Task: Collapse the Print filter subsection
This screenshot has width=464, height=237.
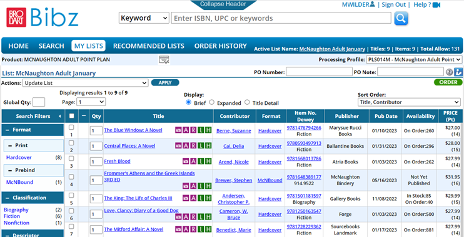Action: (x=10, y=145)
